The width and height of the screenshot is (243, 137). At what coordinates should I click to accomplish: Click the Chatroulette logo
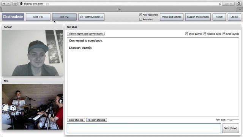click(x=13, y=17)
